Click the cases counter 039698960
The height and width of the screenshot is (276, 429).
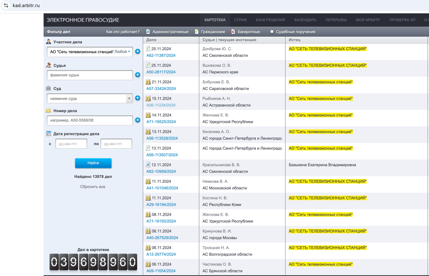click(93, 262)
